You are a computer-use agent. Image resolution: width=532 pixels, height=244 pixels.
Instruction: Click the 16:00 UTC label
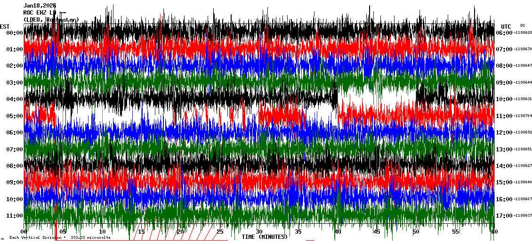(504, 199)
